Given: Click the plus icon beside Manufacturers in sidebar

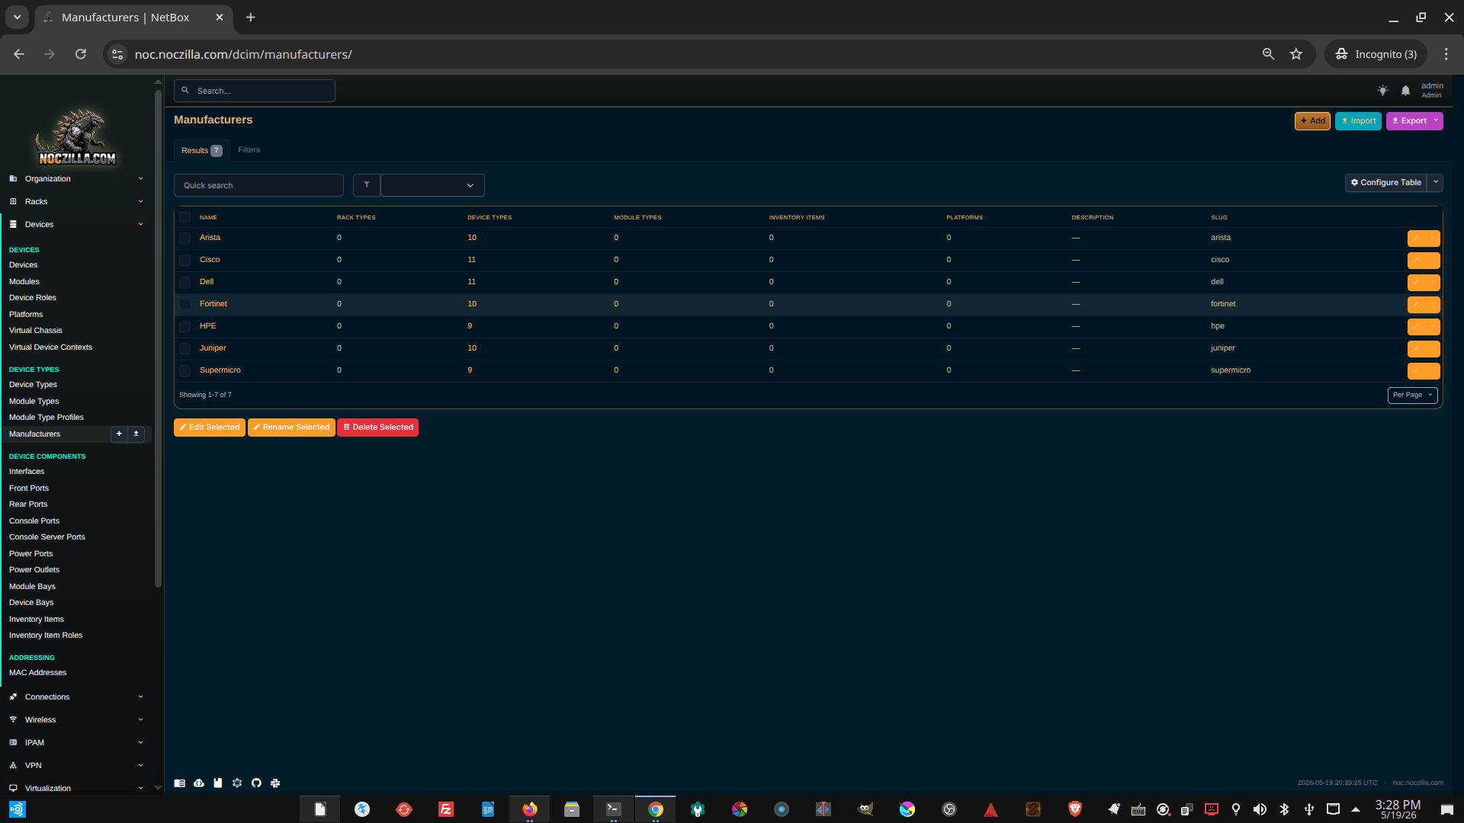Looking at the screenshot, I should click(119, 434).
